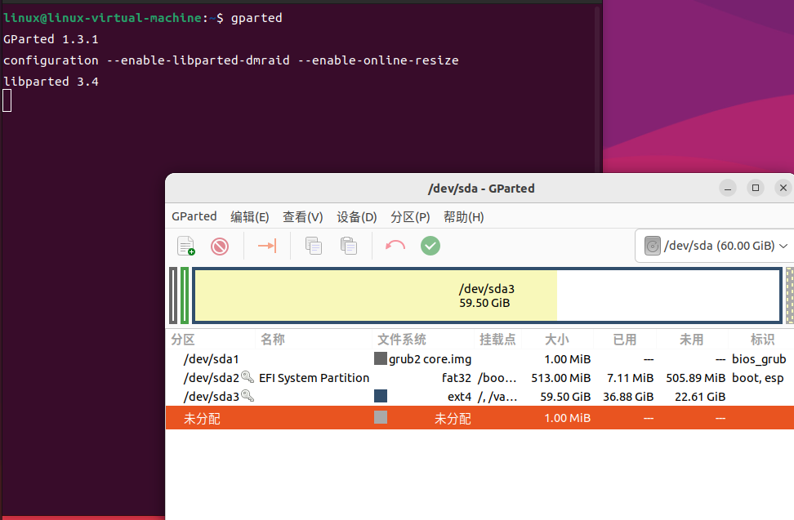Select the 未分配 unallocated row
This screenshot has width=794, height=520.
pyautogui.click(x=480, y=418)
